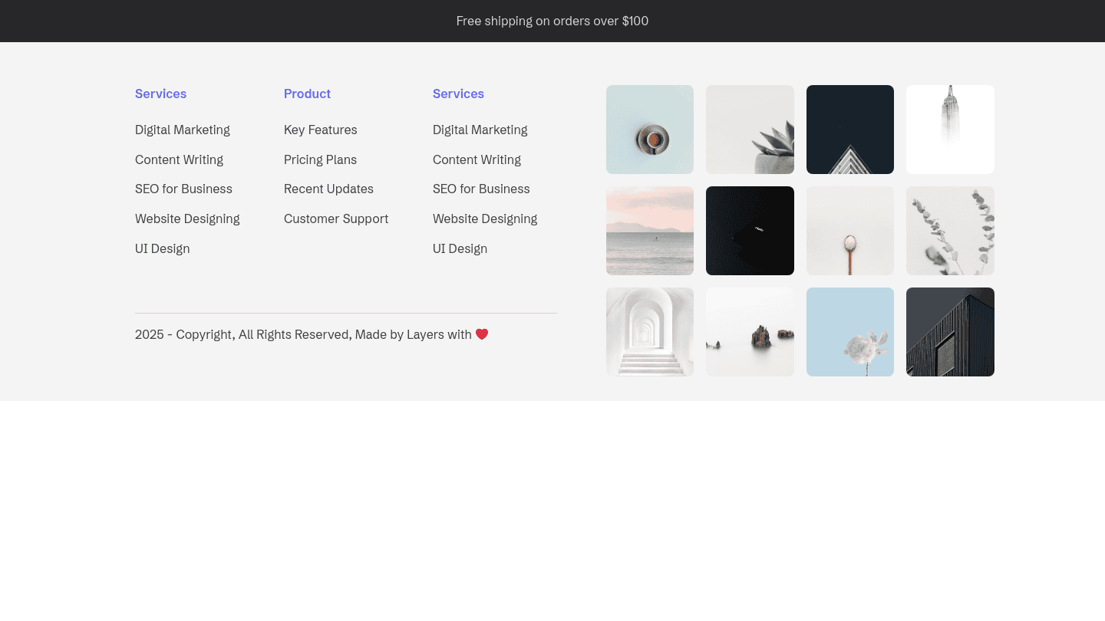This screenshot has height=621, width=1105.
Task: Open the nearly black night sky thumbnail
Action: (750, 231)
